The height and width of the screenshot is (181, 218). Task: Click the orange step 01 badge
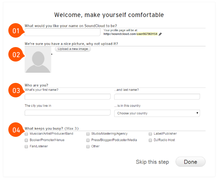pyautogui.click(x=16, y=30)
